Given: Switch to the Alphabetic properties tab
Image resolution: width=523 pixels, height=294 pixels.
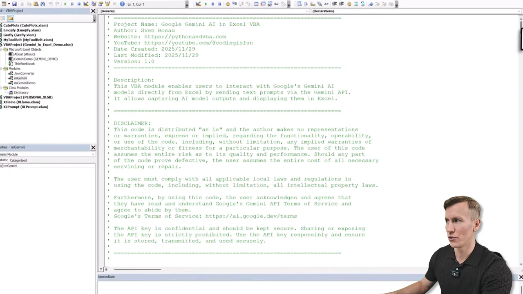Looking at the screenshot, I should click(x=3, y=160).
